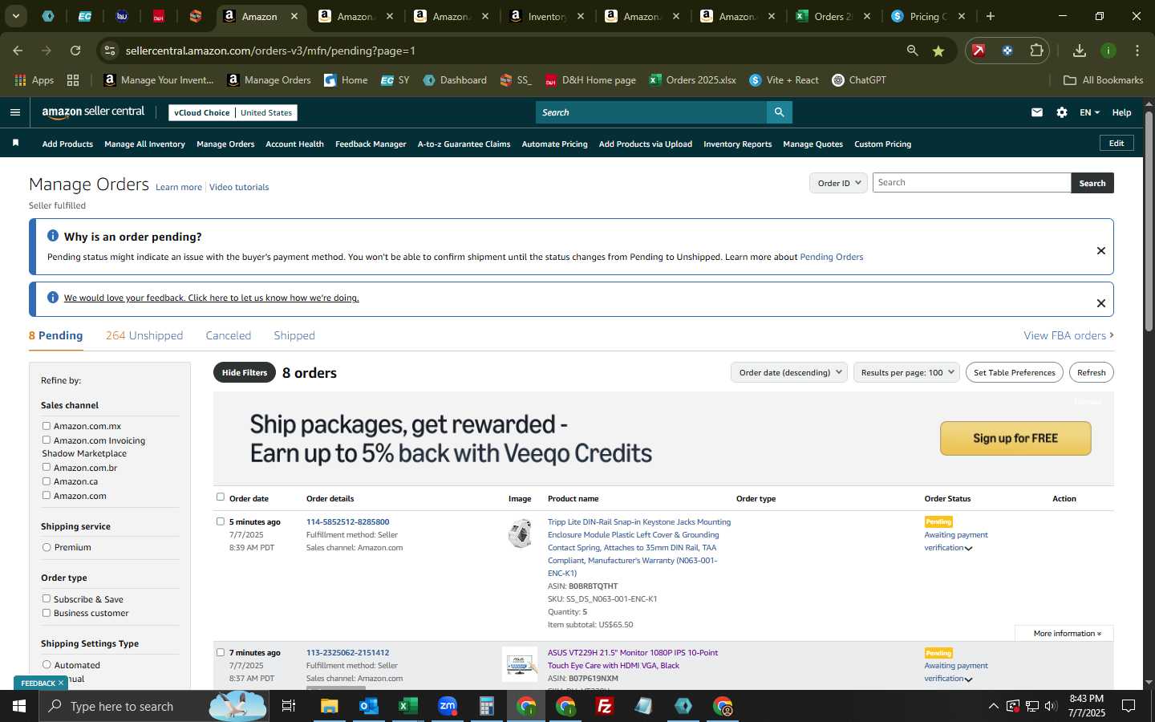Go back with browser back arrow
This screenshot has width=1155, height=722.
(x=18, y=51)
